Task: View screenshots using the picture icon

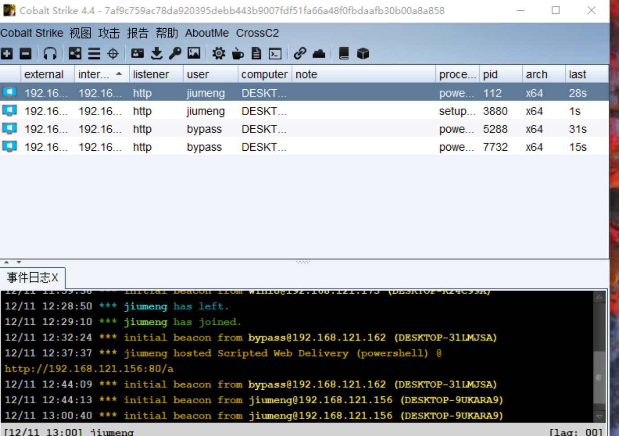Action: click(194, 54)
